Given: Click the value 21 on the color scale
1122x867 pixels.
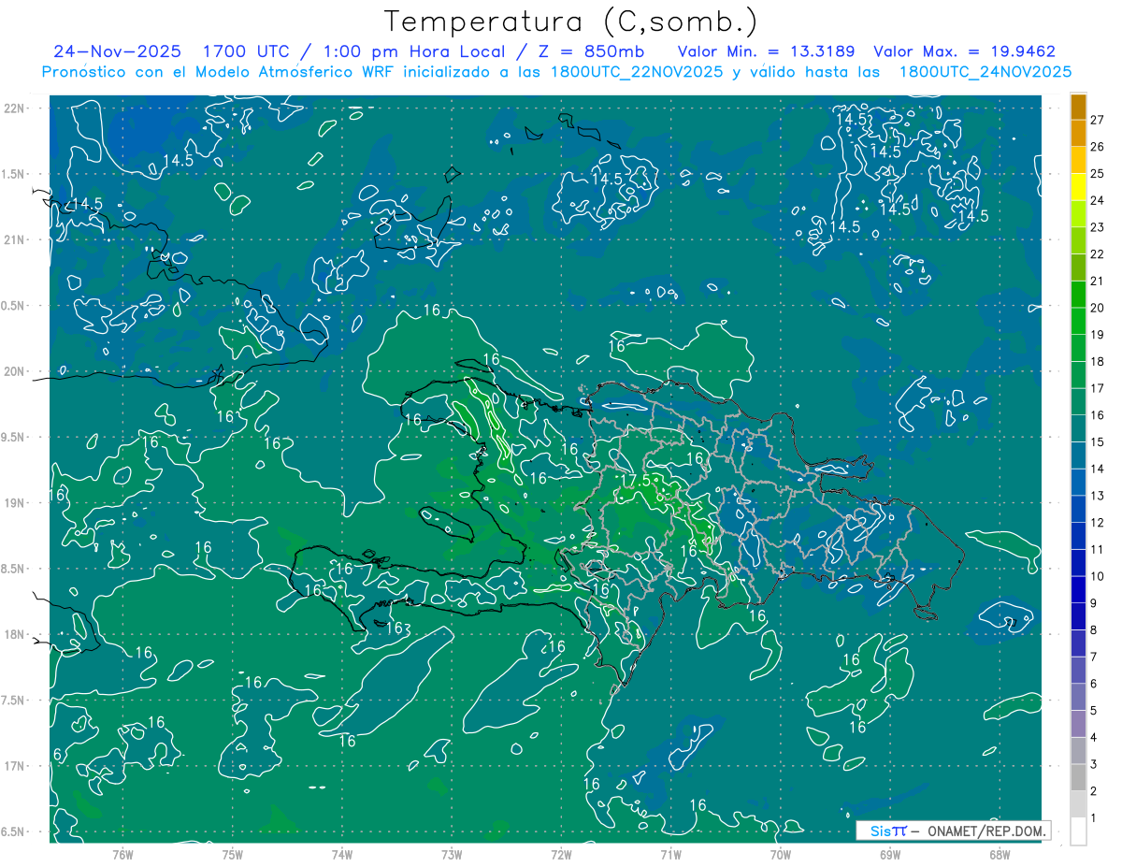Looking at the screenshot, I should click(x=1098, y=281).
